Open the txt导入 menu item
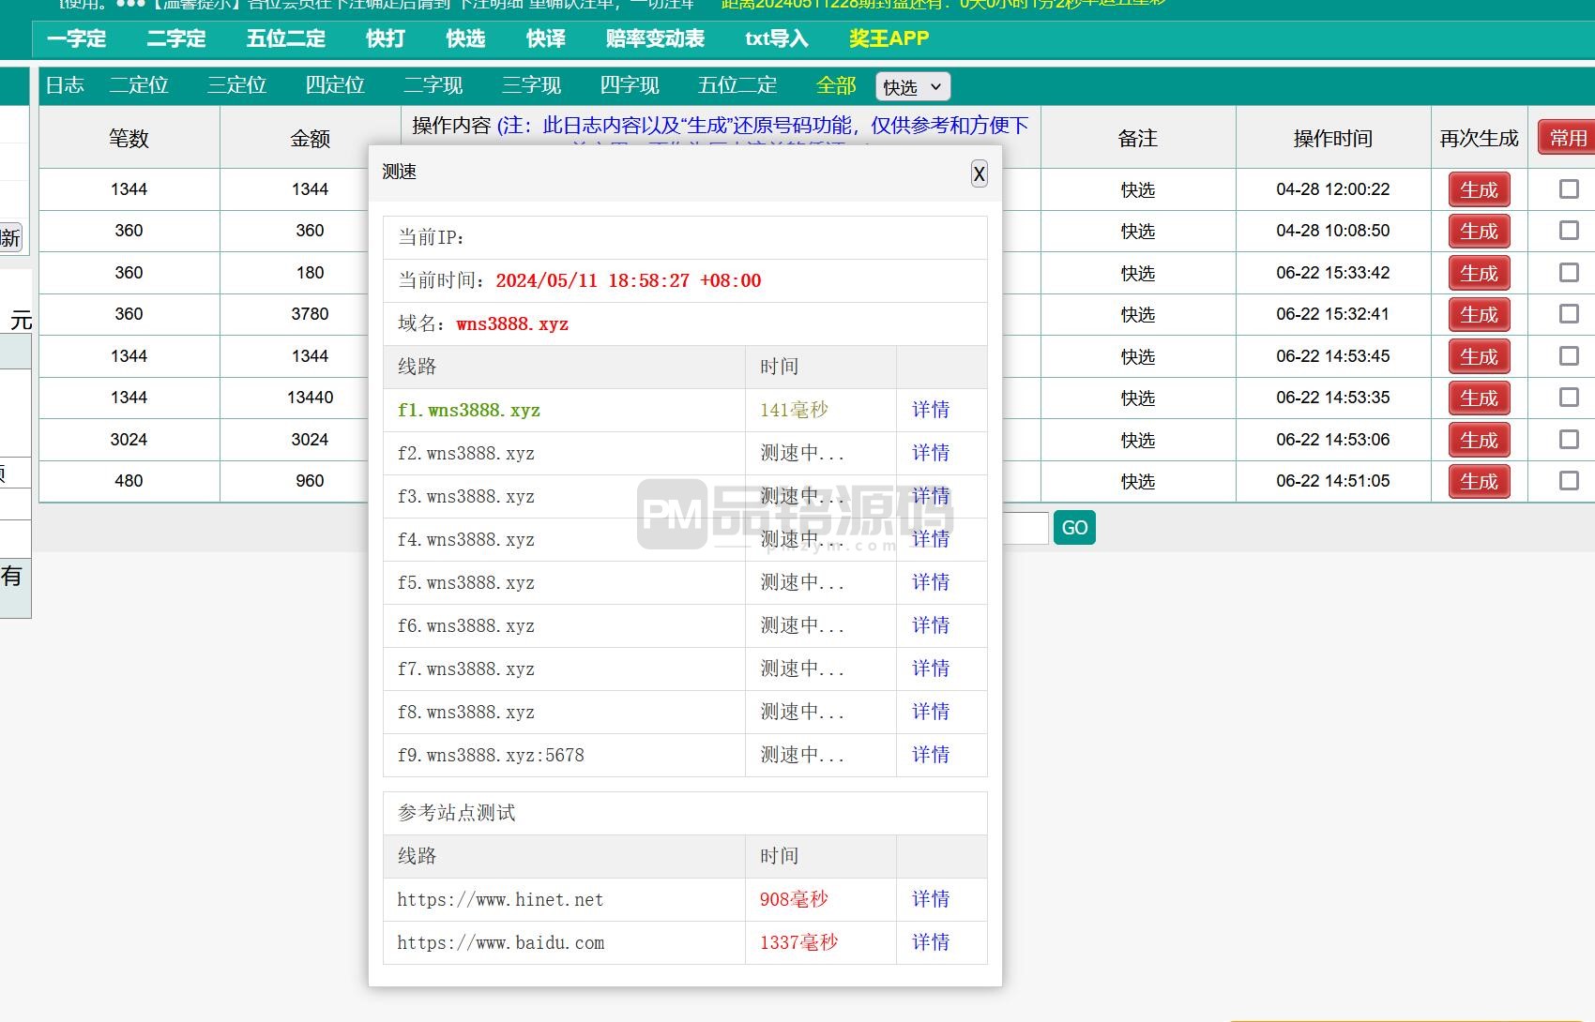The image size is (1595, 1022). coord(776,38)
